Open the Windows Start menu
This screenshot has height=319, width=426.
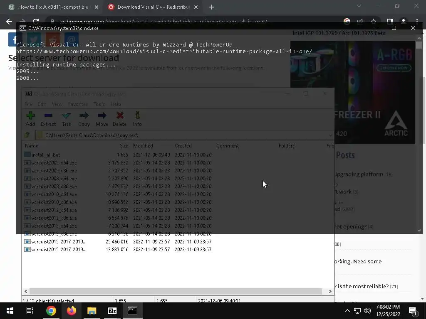click(10, 311)
